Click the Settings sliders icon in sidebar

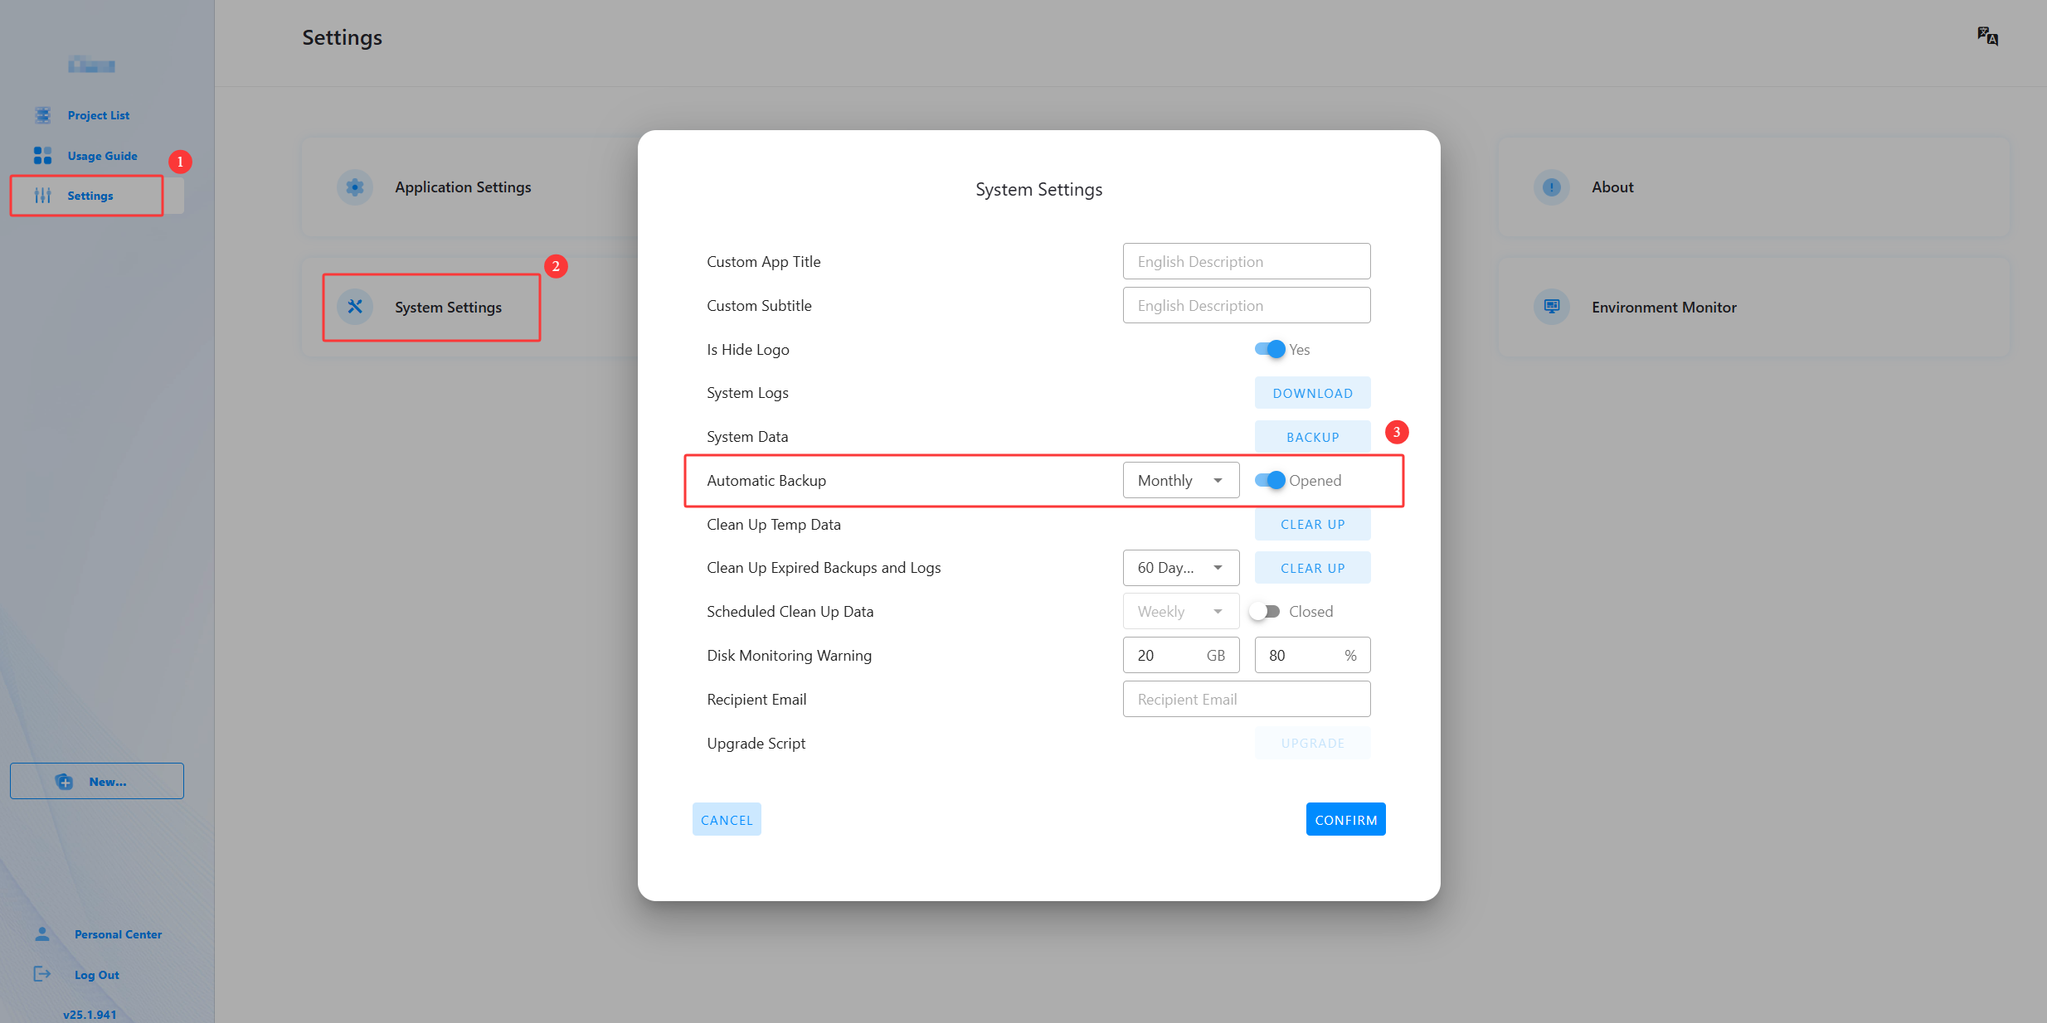[42, 196]
